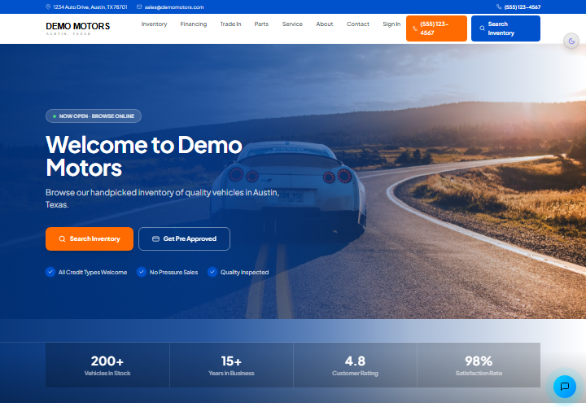Screen dimensions: 586x407
Task: Click the Sign In link
Action: pyautogui.click(x=391, y=24)
